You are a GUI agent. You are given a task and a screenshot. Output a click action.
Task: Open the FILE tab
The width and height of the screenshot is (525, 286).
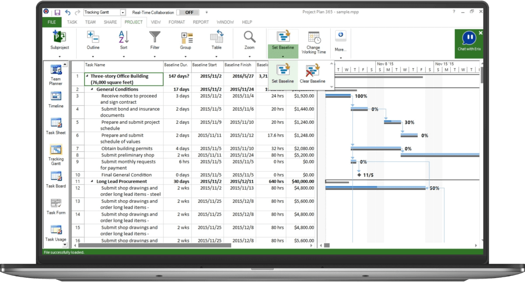coord(52,22)
